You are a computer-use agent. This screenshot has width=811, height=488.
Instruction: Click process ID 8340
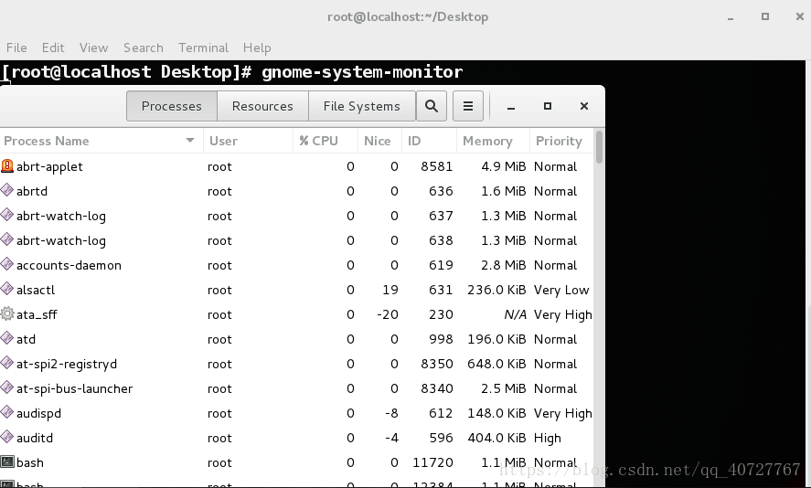click(437, 388)
